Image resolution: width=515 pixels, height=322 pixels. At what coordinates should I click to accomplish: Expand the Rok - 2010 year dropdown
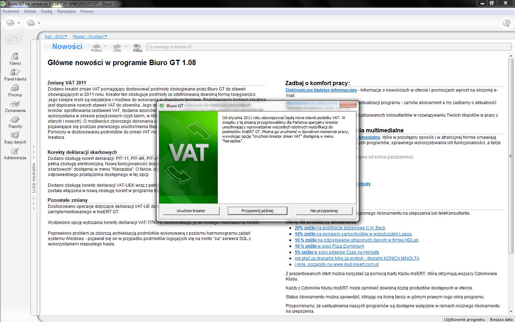pyautogui.click(x=56, y=36)
